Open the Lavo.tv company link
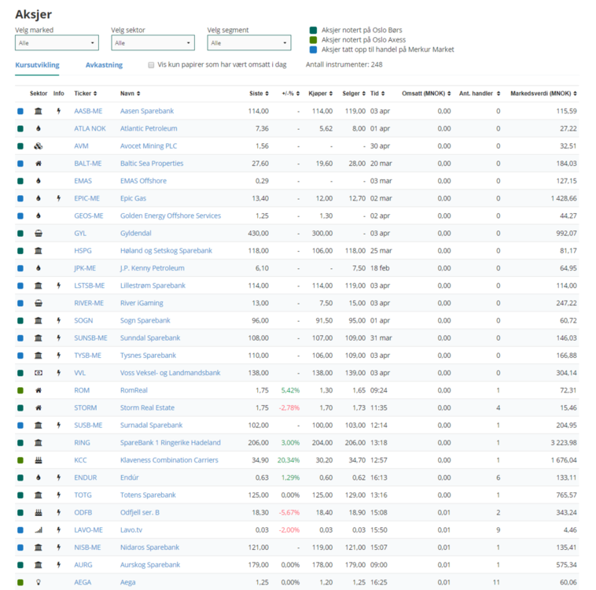 [x=131, y=530]
